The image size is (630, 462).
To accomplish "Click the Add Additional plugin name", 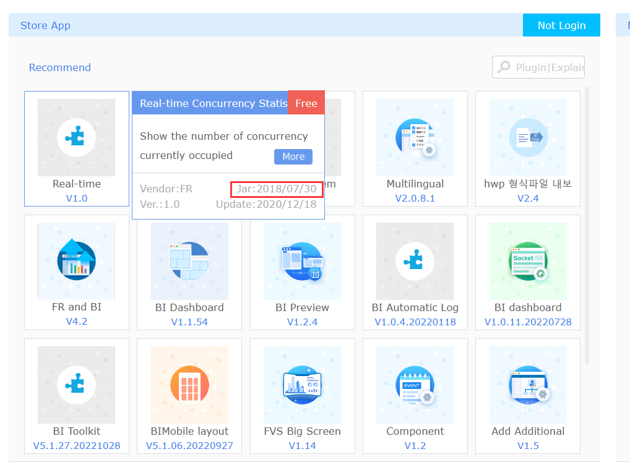I will click(x=528, y=431).
